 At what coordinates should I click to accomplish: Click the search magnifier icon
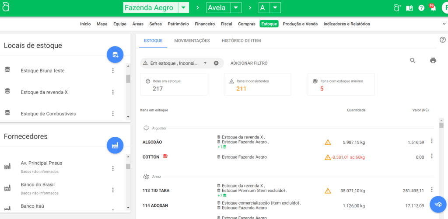tap(413, 60)
